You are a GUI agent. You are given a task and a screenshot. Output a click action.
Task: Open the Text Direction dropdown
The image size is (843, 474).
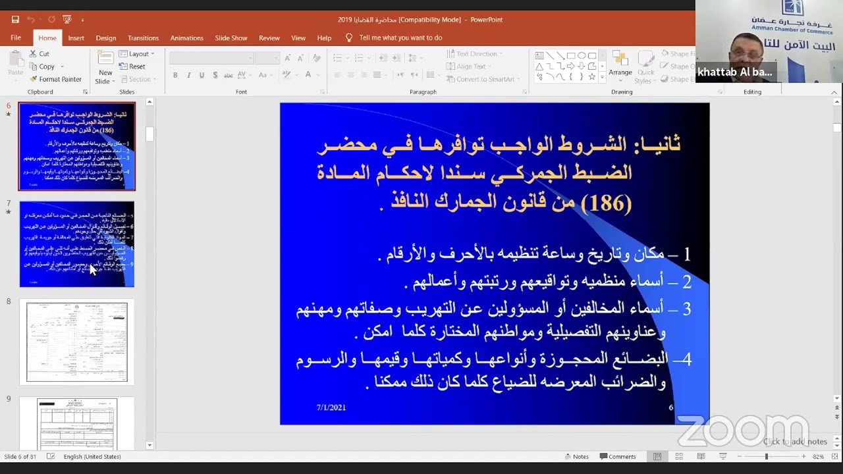point(474,54)
